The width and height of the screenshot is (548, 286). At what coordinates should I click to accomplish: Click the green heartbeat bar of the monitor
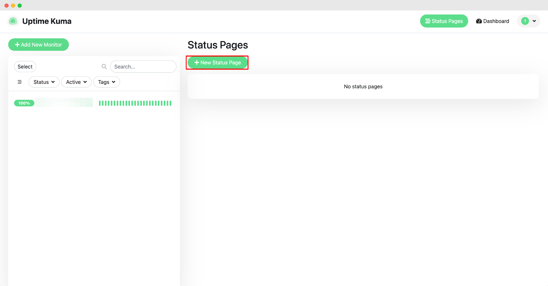[135, 103]
